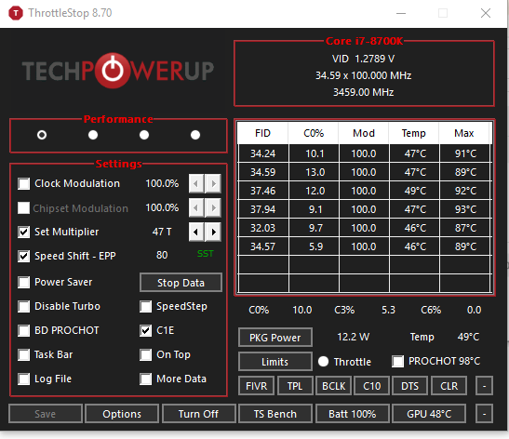Select the second Performance profile radio button
509x439 pixels.
coord(93,135)
